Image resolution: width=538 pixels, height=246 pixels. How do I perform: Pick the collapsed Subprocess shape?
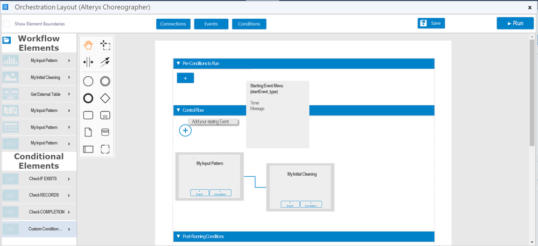(105, 115)
